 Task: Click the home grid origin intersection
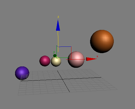[62, 79]
